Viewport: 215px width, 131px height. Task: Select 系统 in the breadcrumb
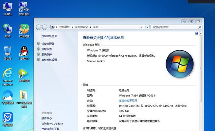click(96, 27)
